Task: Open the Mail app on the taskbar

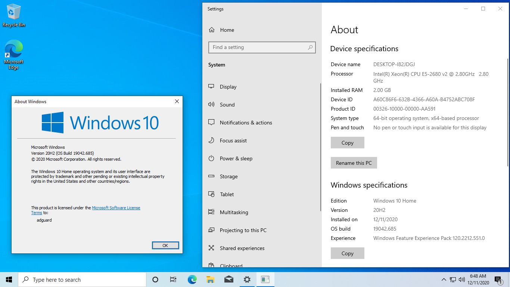Action: 228,280
